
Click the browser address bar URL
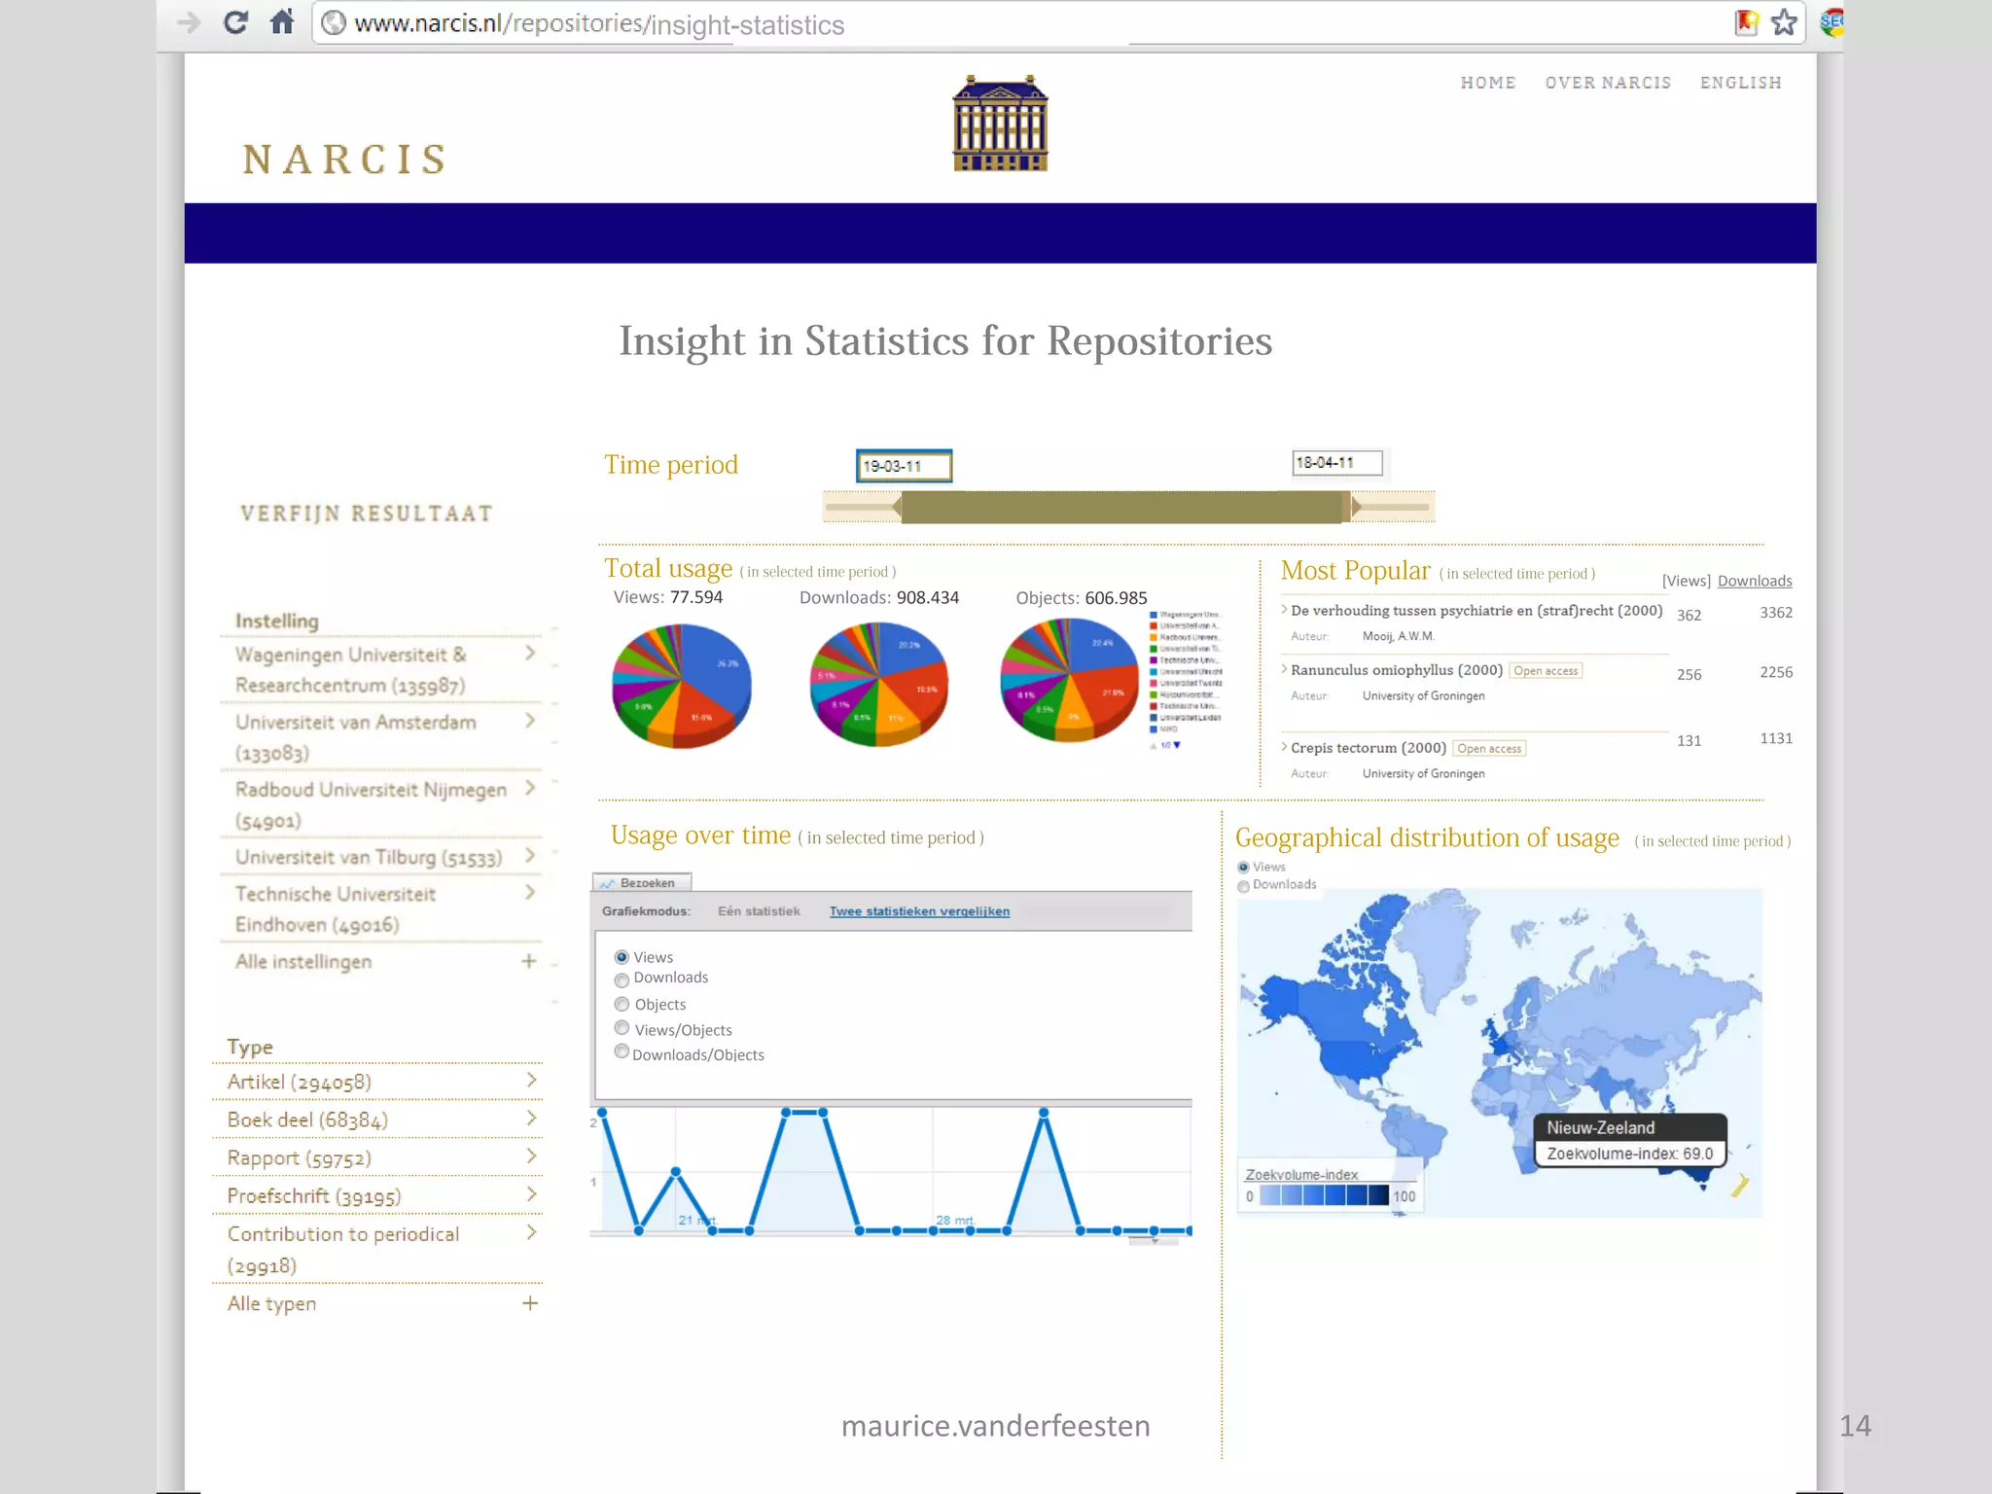click(x=599, y=23)
